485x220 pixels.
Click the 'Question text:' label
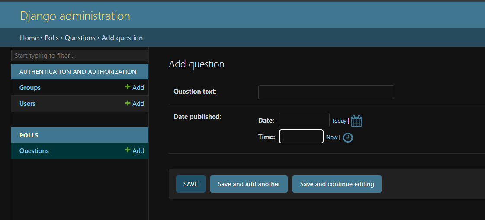click(x=195, y=92)
